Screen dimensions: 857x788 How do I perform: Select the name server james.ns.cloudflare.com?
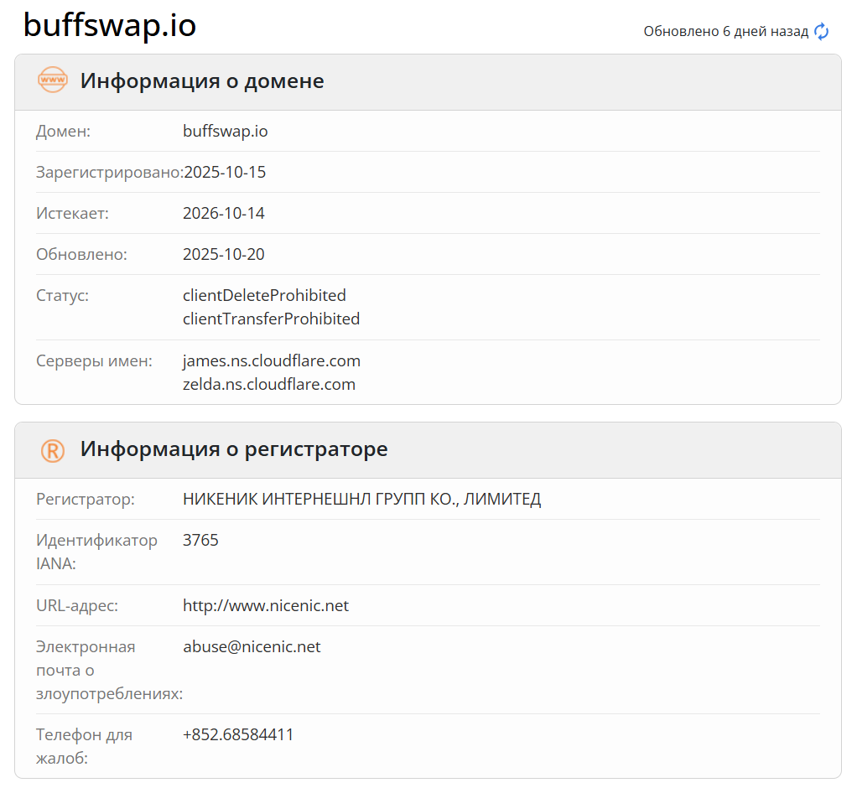pyautogui.click(x=272, y=360)
